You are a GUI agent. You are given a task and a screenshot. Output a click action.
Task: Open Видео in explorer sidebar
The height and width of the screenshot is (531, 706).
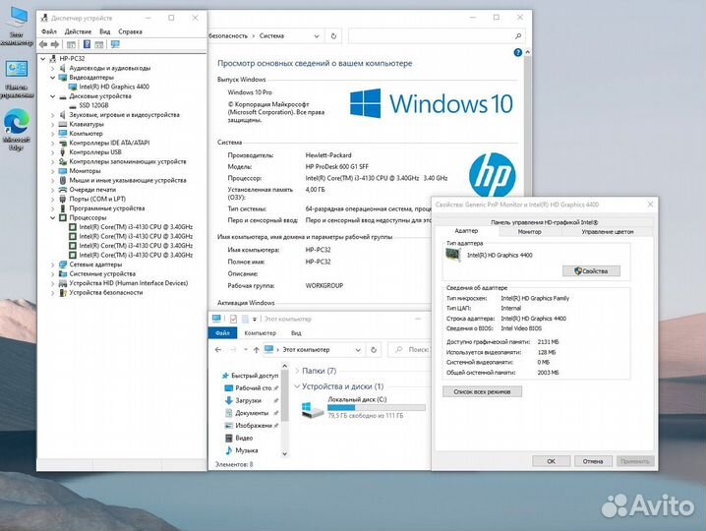(x=239, y=438)
